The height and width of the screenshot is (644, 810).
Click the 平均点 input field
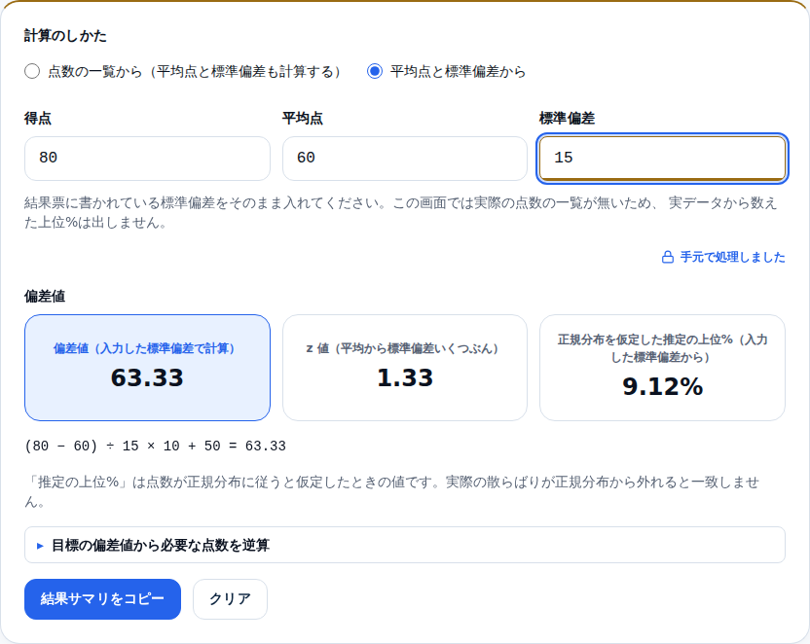tap(404, 159)
